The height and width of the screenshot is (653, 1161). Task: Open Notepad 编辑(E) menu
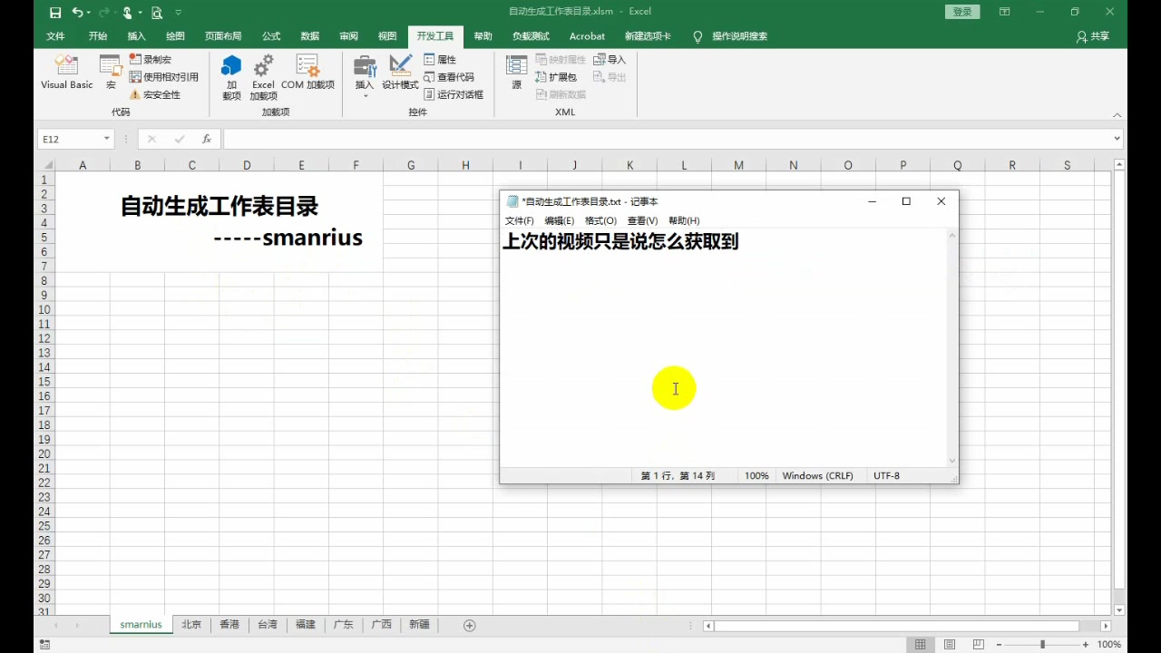(560, 220)
